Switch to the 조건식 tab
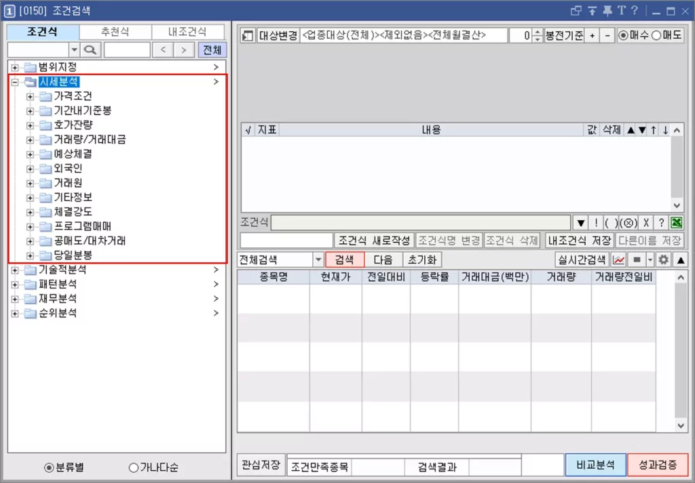 (43, 32)
